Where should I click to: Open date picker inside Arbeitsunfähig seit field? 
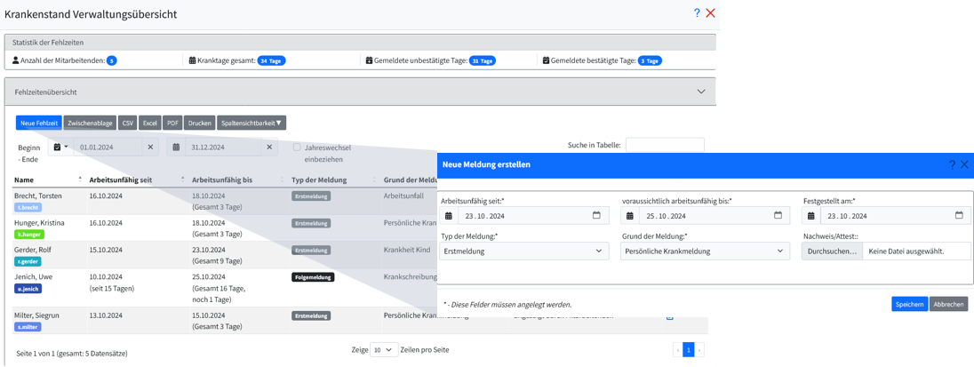(596, 215)
